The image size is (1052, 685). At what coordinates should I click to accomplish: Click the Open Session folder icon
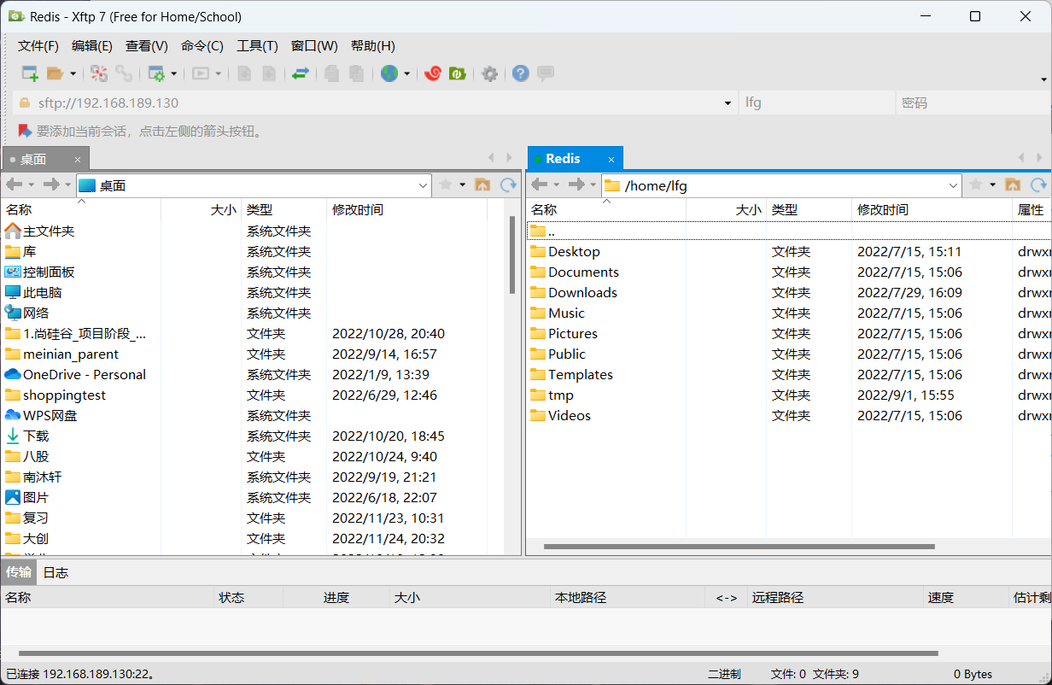click(56, 73)
